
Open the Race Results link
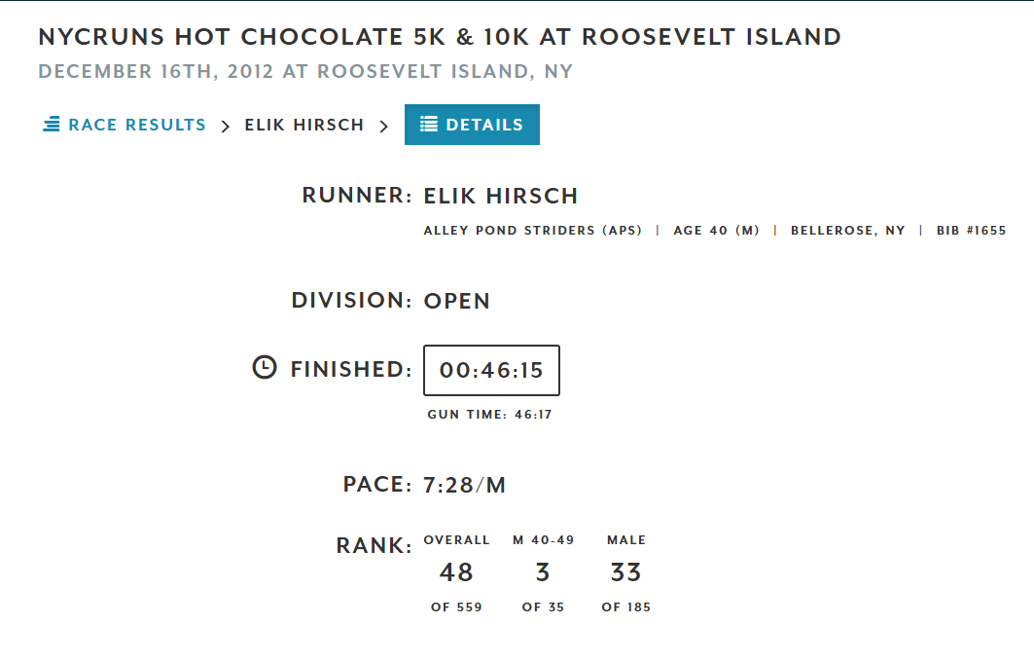coord(136,125)
